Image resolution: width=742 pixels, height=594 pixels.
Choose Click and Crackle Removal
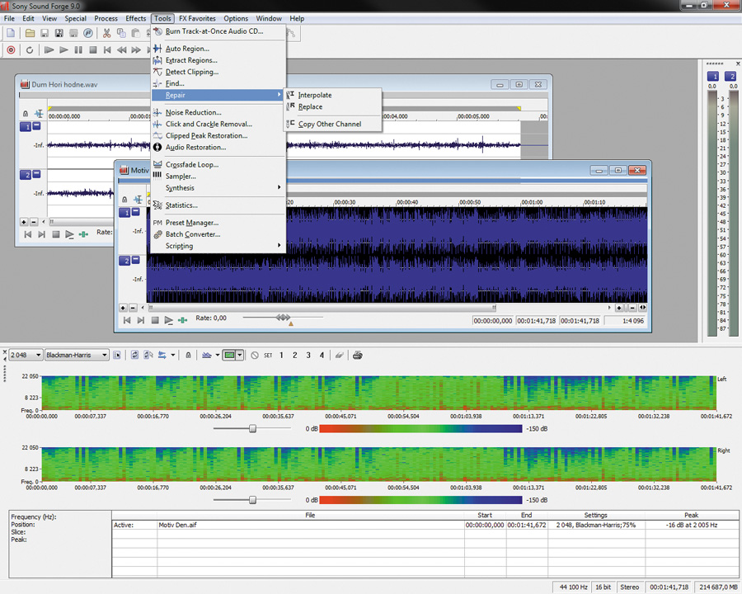[218, 124]
